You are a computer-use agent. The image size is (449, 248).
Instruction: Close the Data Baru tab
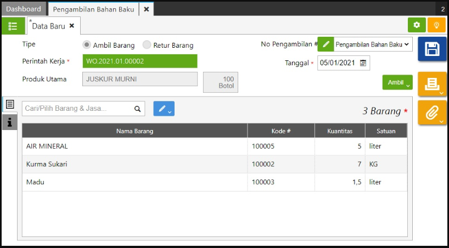point(71,26)
